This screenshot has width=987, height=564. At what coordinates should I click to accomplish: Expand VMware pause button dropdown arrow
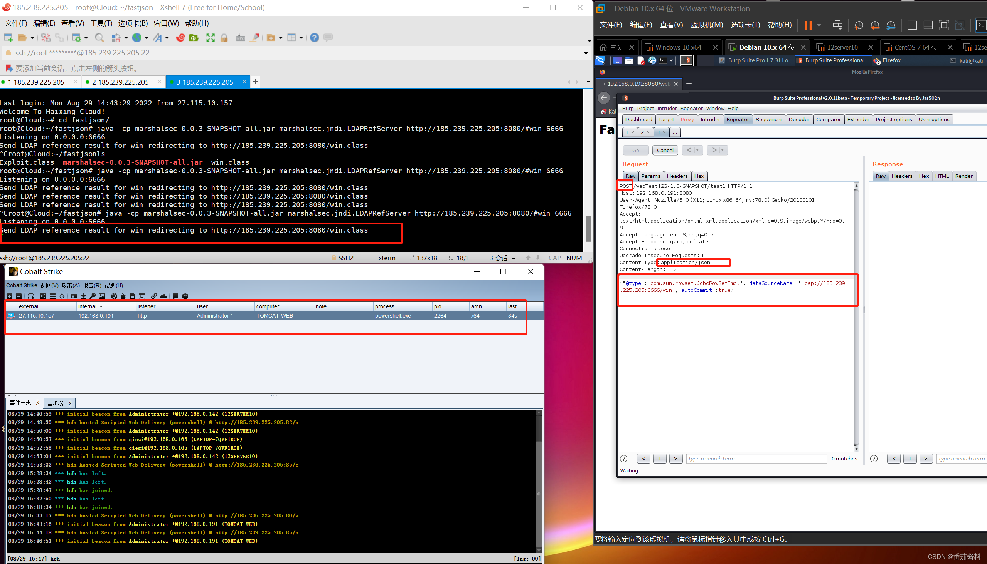pos(819,25)
